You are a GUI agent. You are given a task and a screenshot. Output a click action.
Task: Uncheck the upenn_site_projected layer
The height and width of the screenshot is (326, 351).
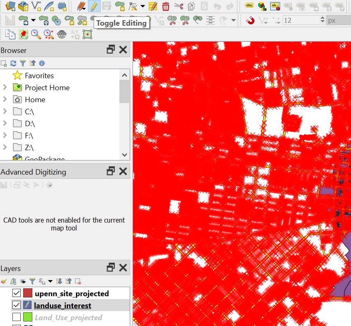pyautogui.click(x=17, y=293)
